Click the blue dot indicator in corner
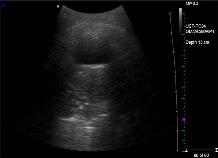Viewport: 218px width, 158px height. 3,5
